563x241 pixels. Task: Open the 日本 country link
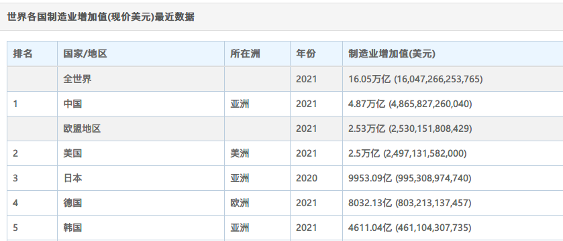click(72, 178)
